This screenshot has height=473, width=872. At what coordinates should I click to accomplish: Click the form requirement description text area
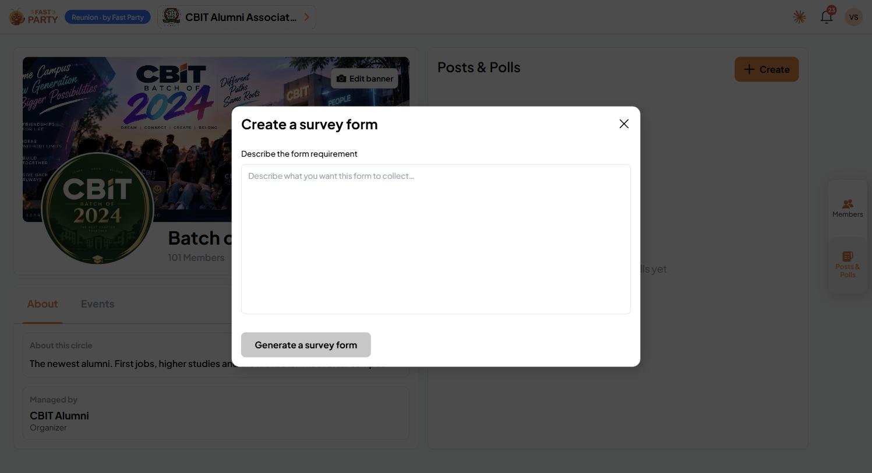(x=436, y=239)
